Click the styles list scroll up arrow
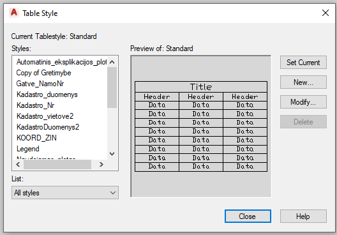The height and width of the screenshot is (235, 337). tap(112, 62)
